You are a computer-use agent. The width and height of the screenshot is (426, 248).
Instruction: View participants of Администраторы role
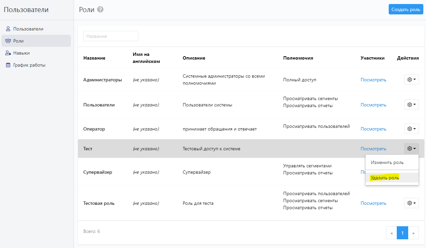(373, 80)
